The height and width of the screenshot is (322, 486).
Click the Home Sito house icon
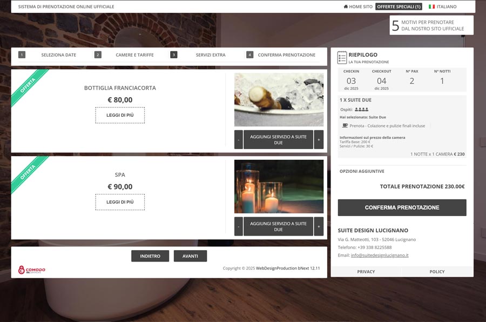[346, 7]
